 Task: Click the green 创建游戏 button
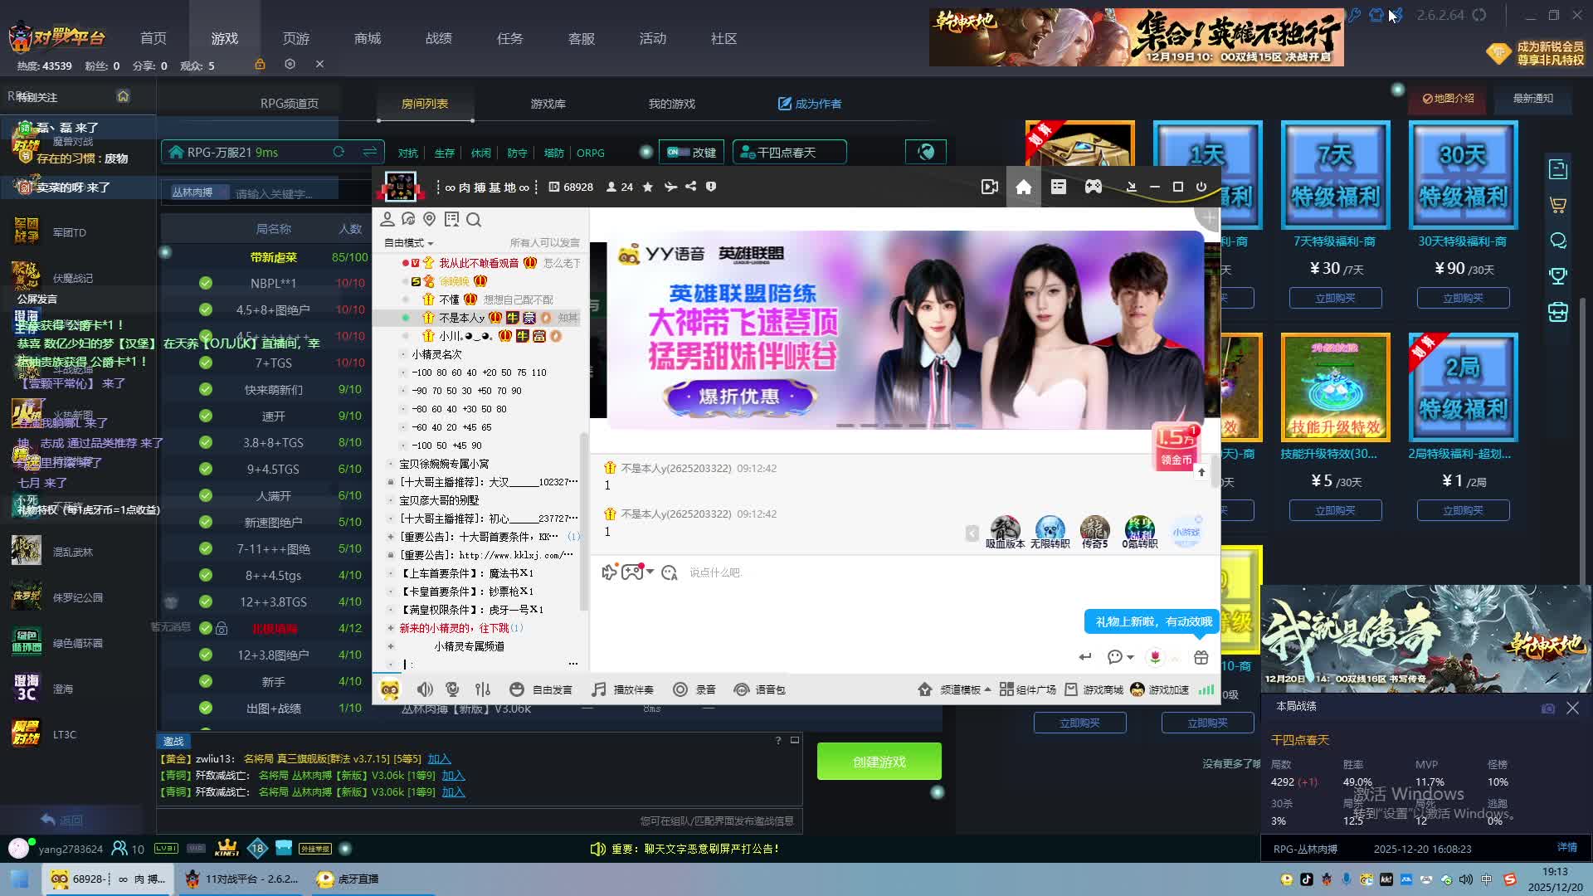[879, 762]
